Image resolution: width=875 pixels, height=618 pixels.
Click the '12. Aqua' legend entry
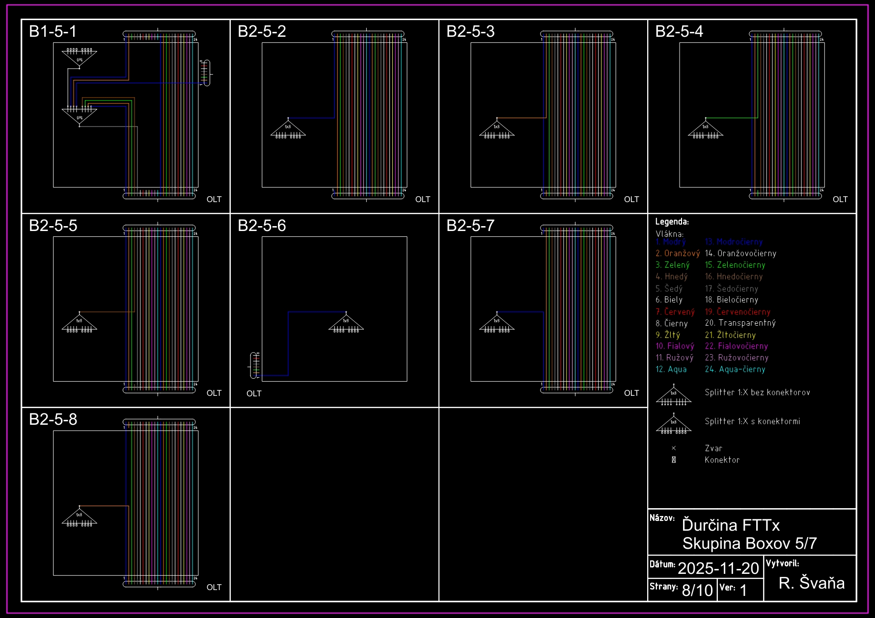point(671,369)
